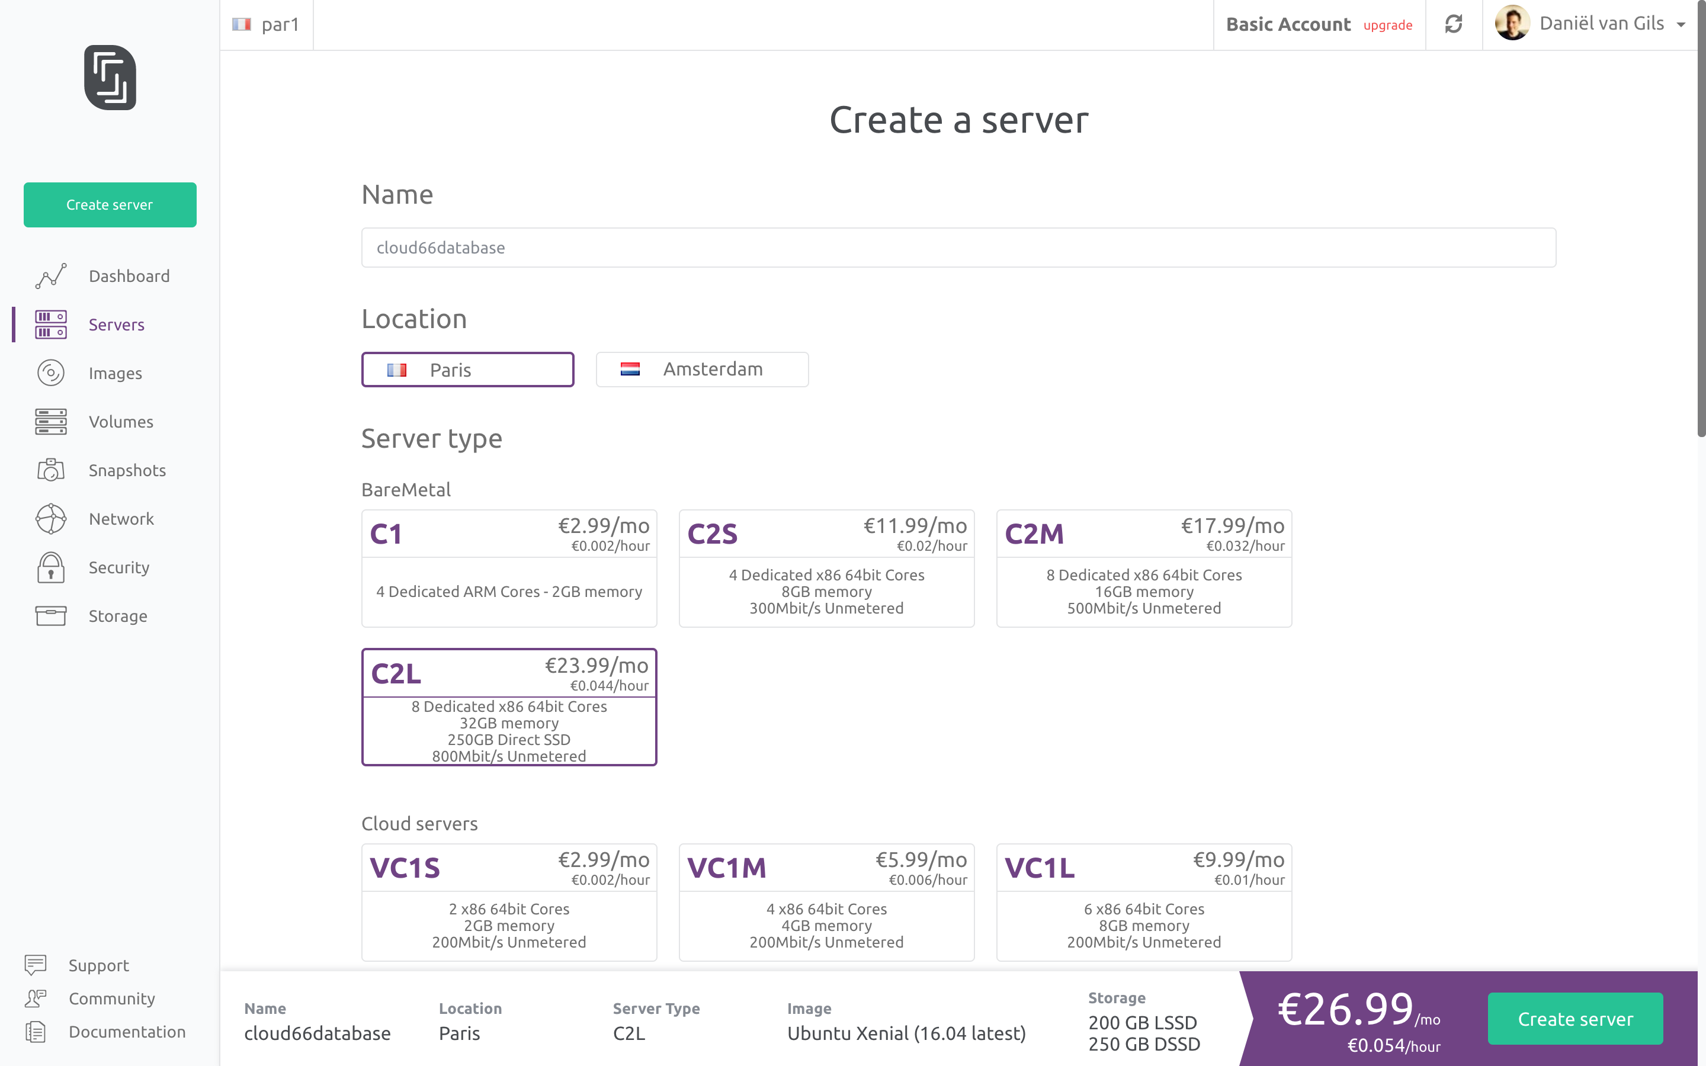
Task: Open the Volumes section
Action: (121, 422)
